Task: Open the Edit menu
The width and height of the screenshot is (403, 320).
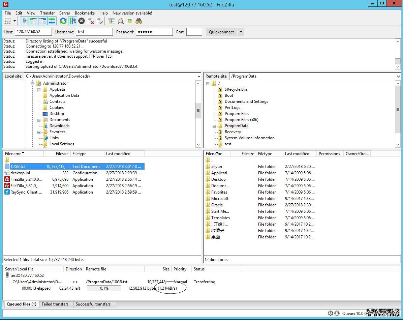Action: 19,13
